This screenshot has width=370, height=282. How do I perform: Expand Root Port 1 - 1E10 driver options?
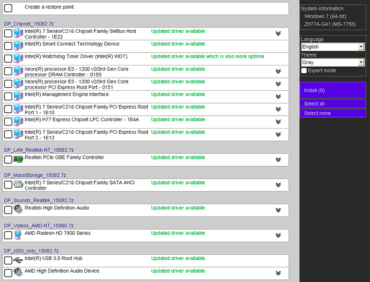278,109
